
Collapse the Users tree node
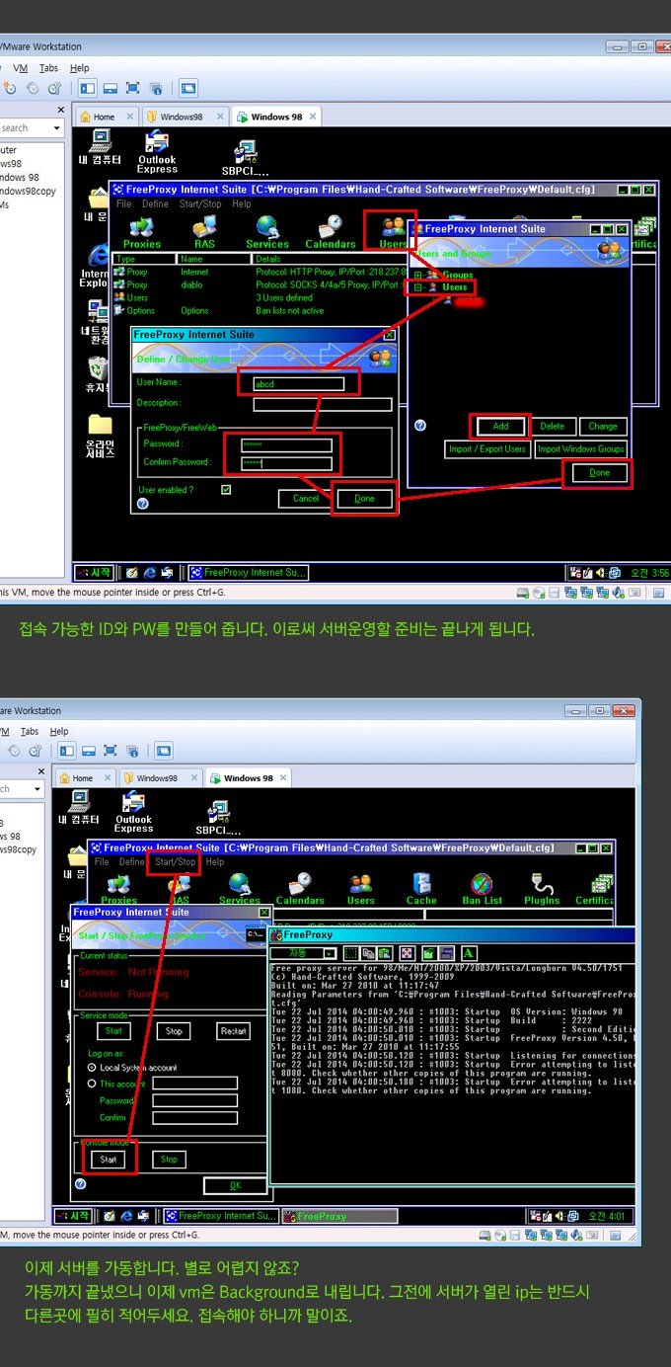tap(418, 287)
